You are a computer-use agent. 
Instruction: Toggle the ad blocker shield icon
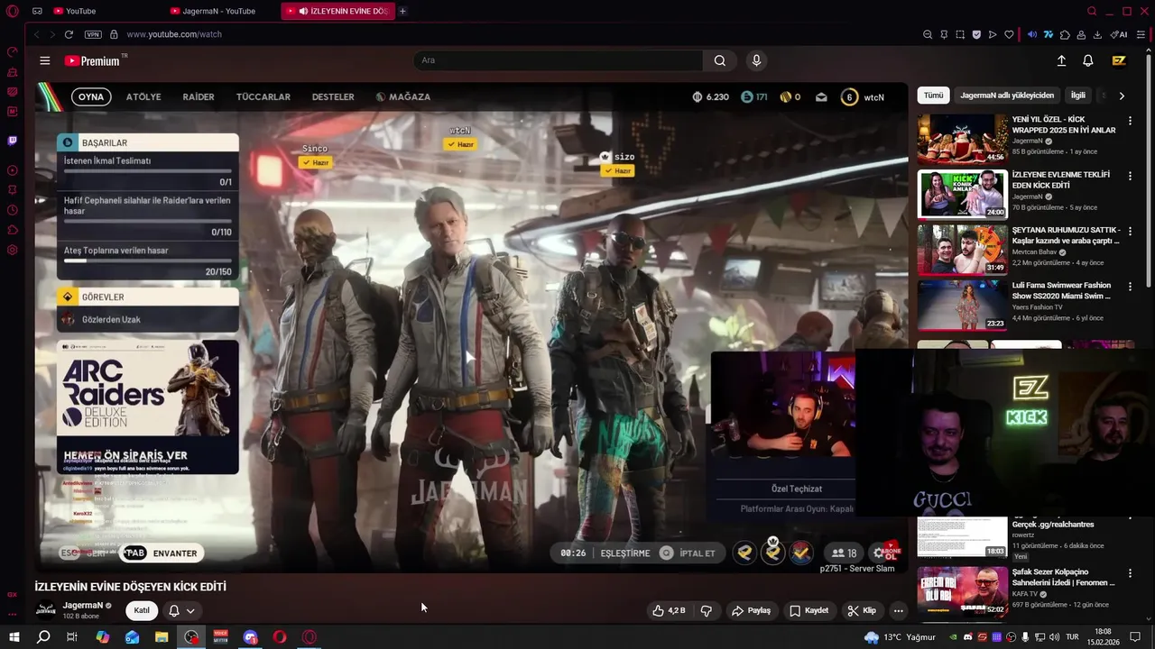pyautogui.click(x=976, y=34)
